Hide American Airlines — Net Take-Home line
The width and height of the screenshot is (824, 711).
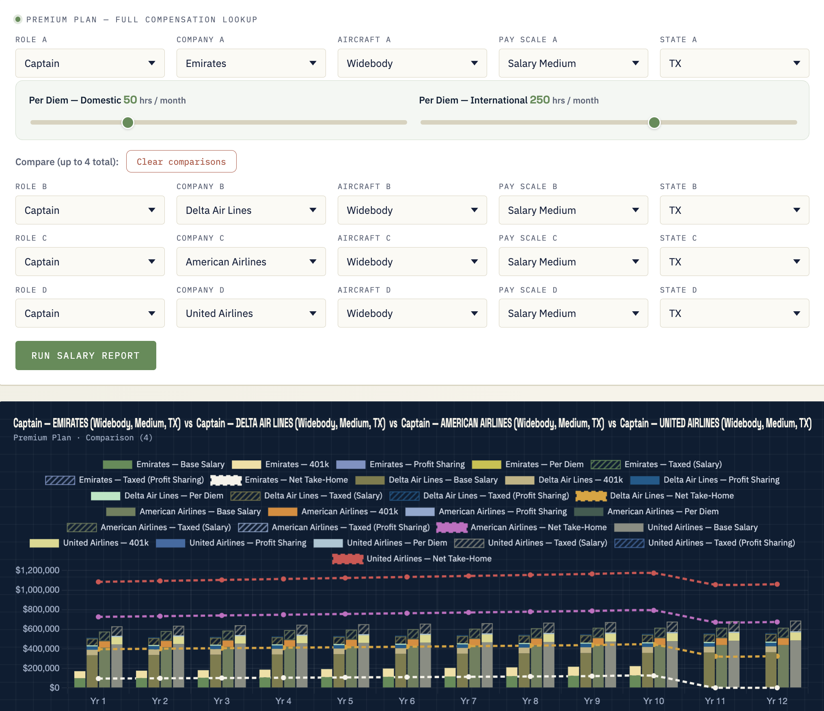point(522,527)
